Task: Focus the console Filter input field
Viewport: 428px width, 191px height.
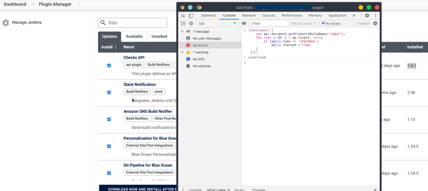Action: 269,23
